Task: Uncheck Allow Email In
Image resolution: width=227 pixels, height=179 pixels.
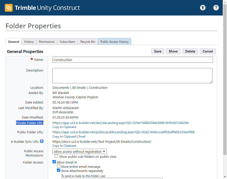Action: point(54,162)
